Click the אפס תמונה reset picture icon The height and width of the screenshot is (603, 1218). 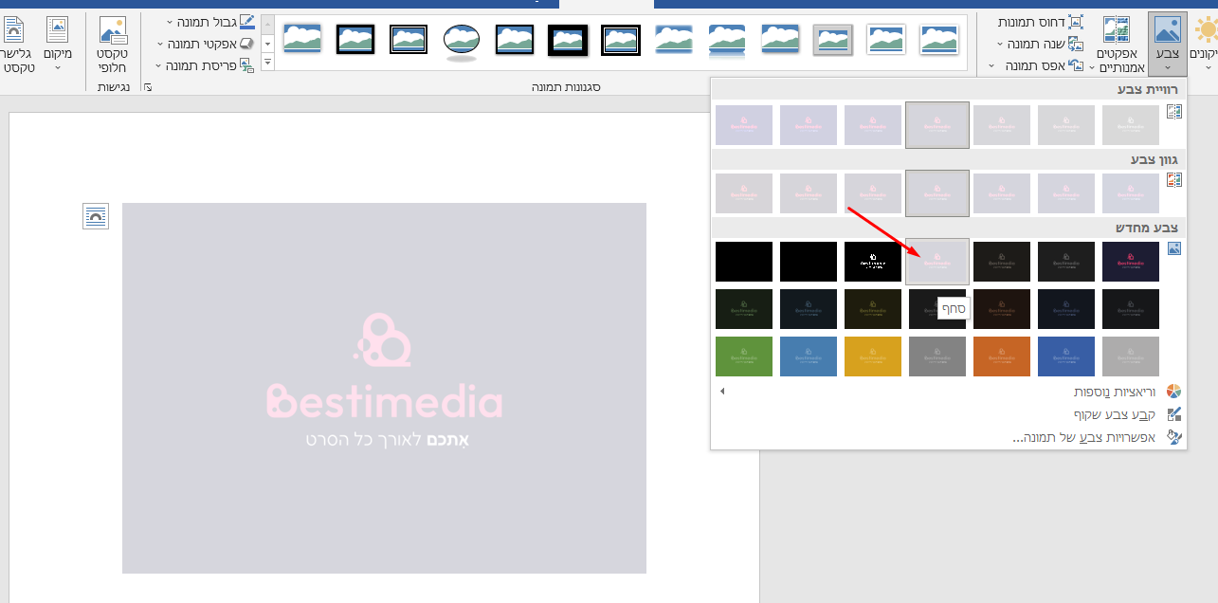(1075, 65)
